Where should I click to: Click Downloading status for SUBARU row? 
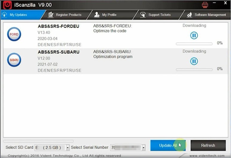[x=194, y=51]
